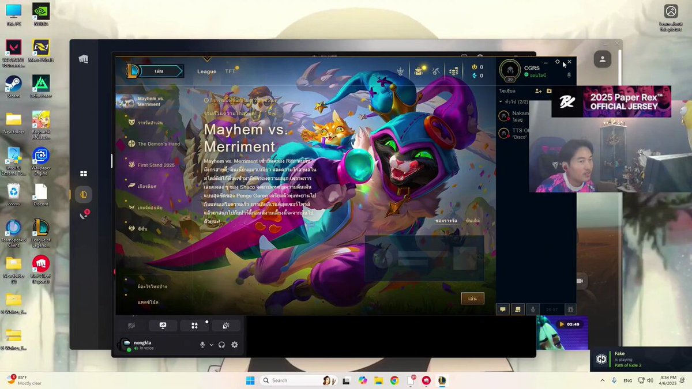This screenshot has width=692, height=389.
Task: Click 2025 Paper Rex Official Jersey banner
Action: pyautogui.click(x=611, y=101)
